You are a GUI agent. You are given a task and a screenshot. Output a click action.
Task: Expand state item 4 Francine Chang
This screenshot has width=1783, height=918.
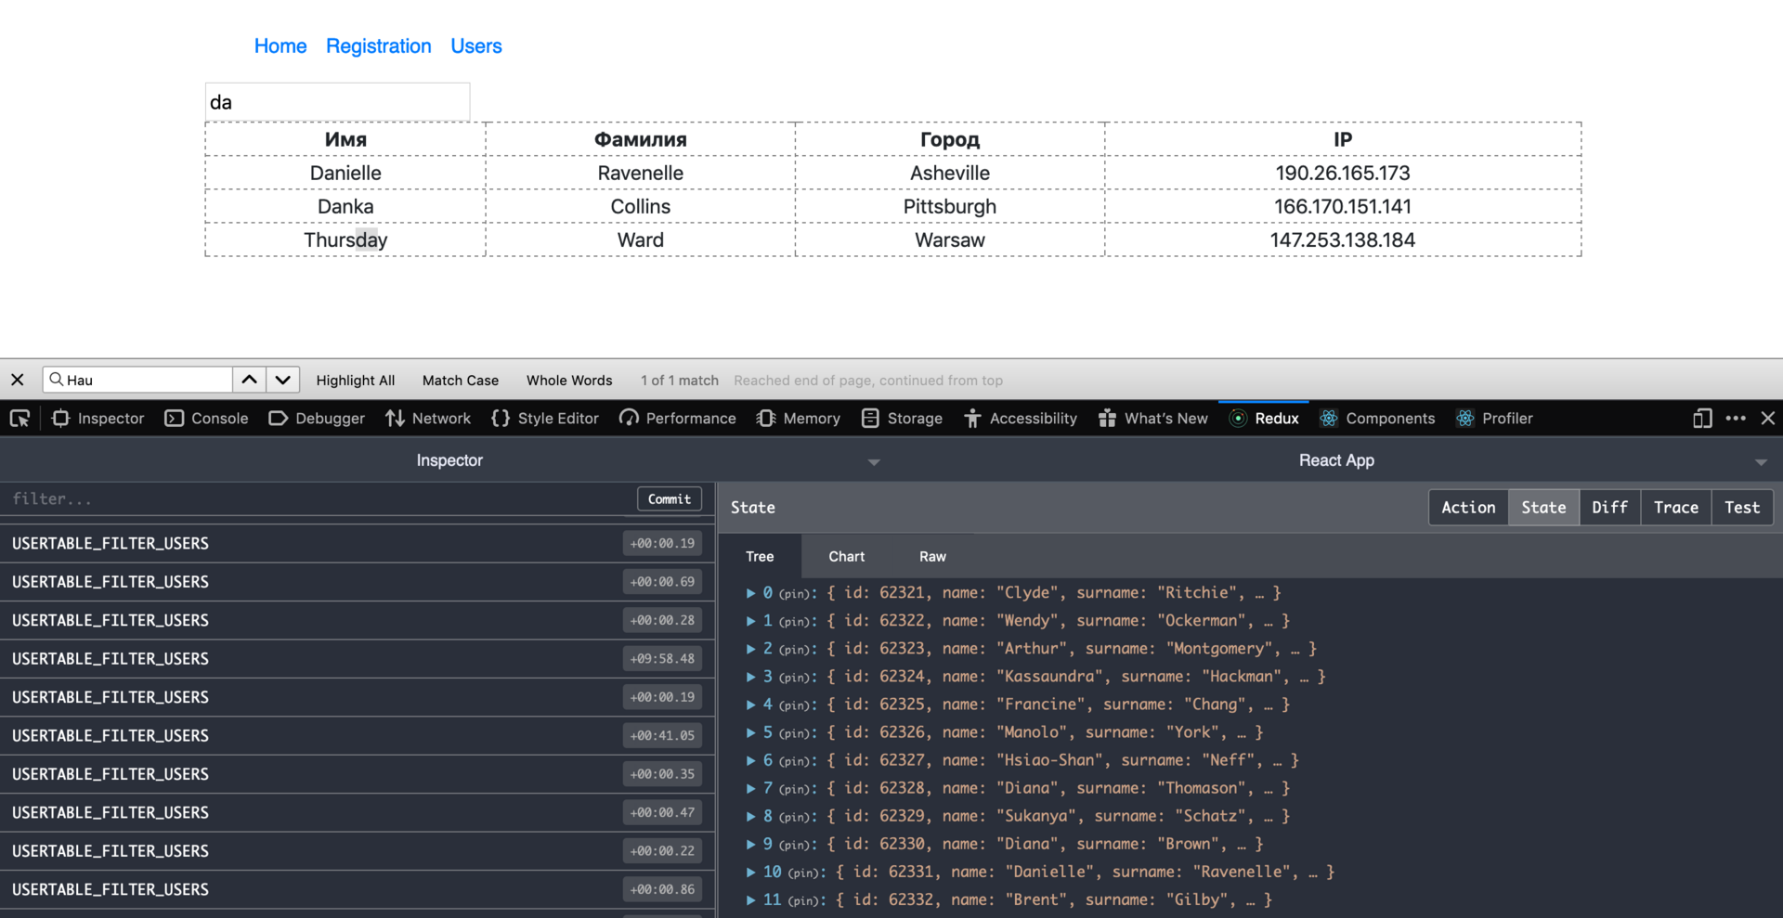pos(750,705)
